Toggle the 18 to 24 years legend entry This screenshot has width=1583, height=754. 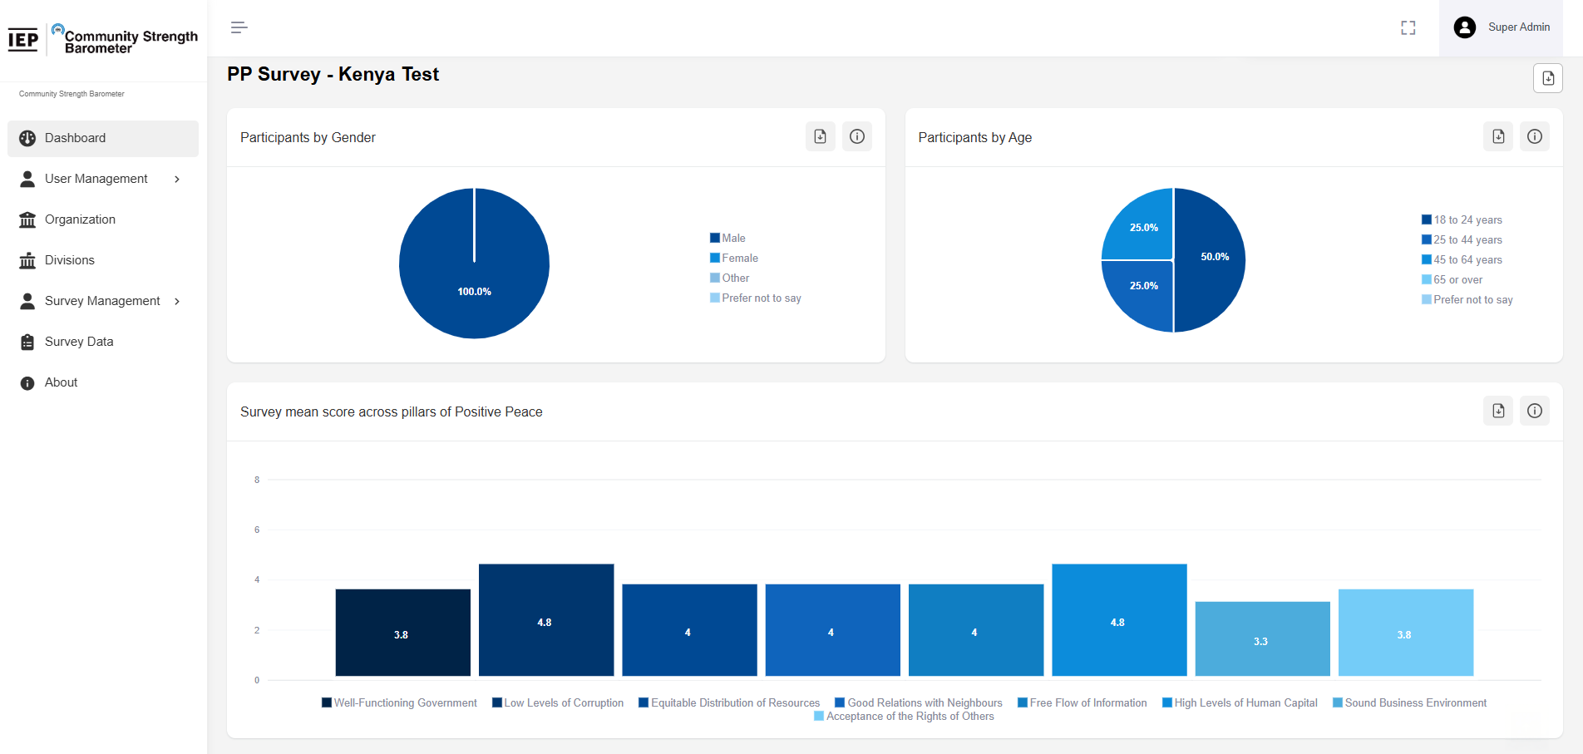tap(1462, 220)
